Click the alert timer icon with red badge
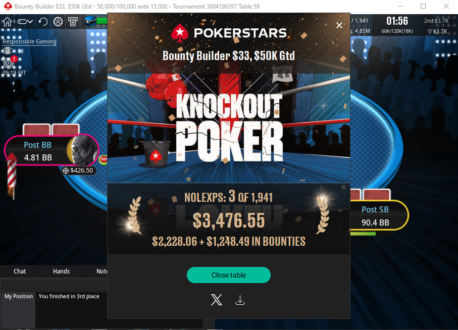Screen dimensions: 458x330 [x=10, y=62]
